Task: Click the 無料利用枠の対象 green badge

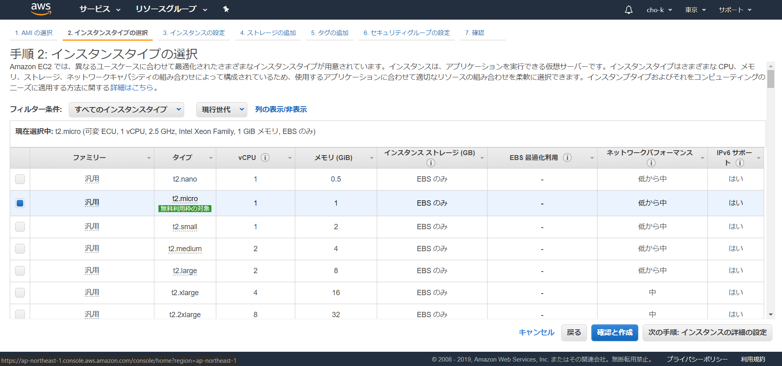Action: 185,208
